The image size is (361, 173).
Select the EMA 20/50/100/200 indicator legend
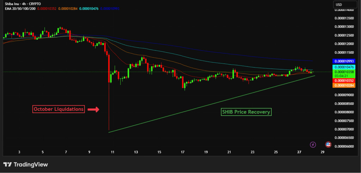[x=19, y=8]
